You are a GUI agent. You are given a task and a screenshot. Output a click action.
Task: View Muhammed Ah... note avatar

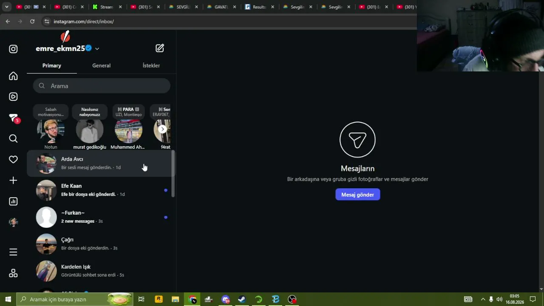[128, 131]
